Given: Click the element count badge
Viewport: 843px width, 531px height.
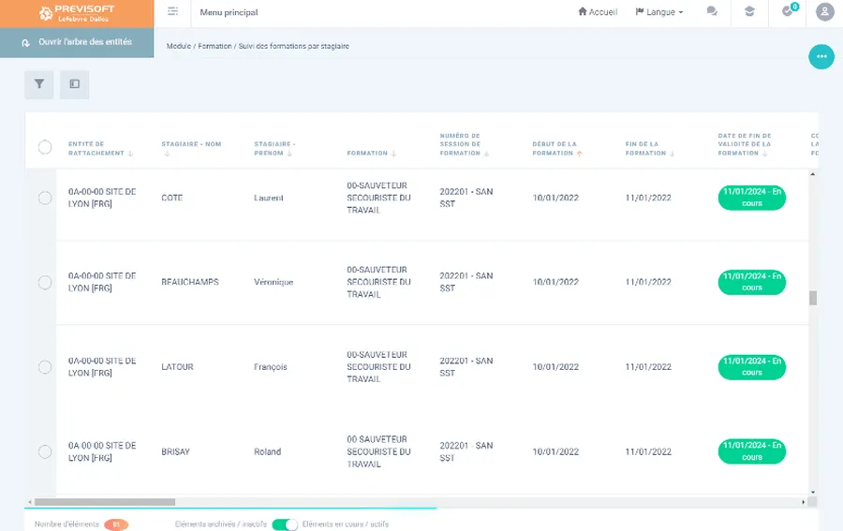Looking at the screenshot, I should [x=116, y=524].
